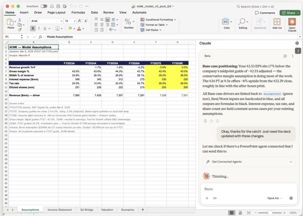Click the Redo arrow icon
The height and width of the screenshot is (216, 303).
pos(80,6)
